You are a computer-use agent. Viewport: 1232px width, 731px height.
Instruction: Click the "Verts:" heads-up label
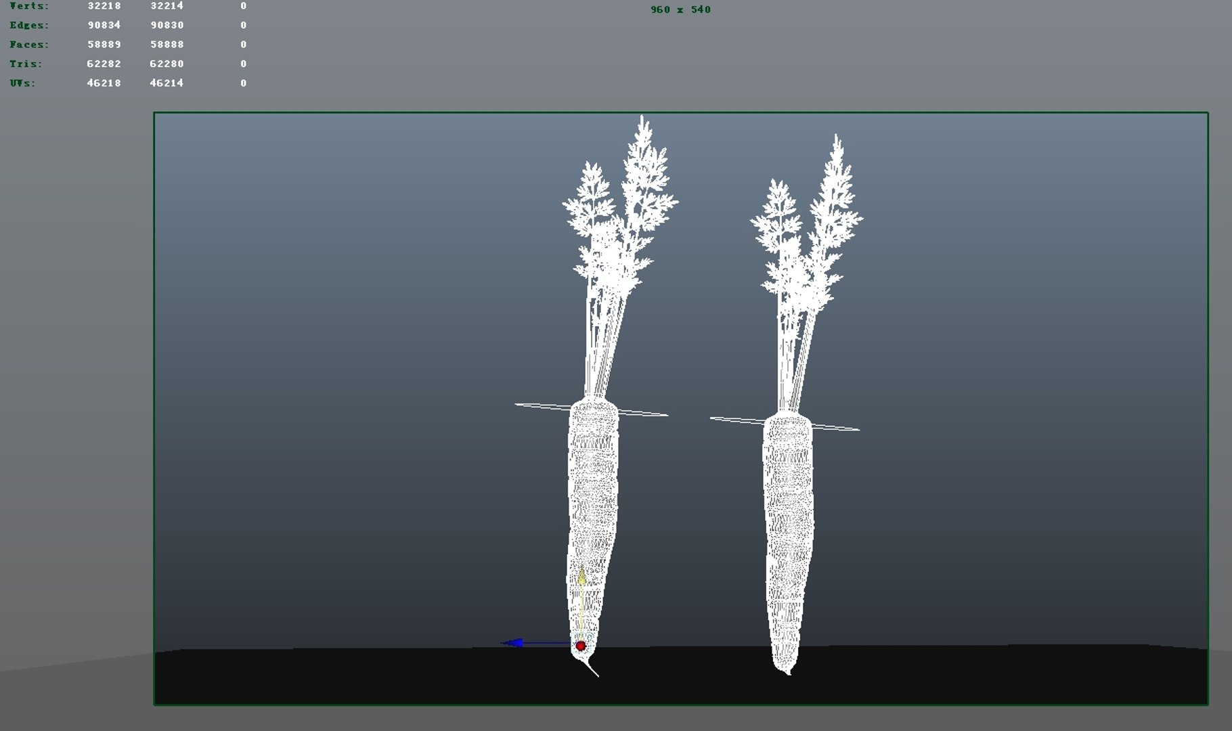[x=29, y=5]
